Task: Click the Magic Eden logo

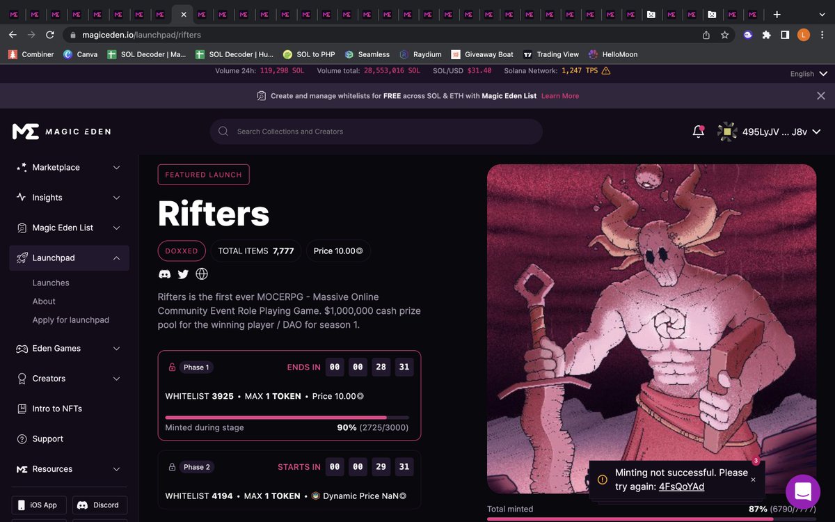Action: point(61,132)
